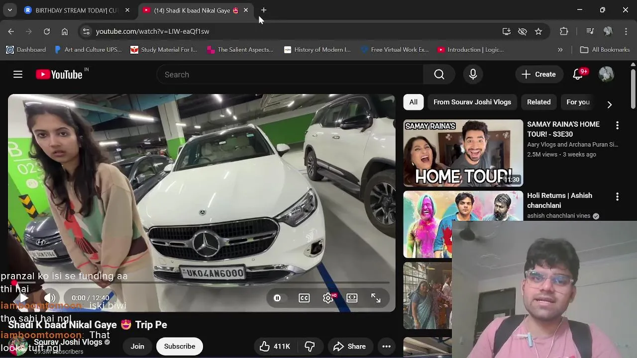Open YouTube notifications bell
The height and width of the screenshot is (358, 637).
click(578, 75)
